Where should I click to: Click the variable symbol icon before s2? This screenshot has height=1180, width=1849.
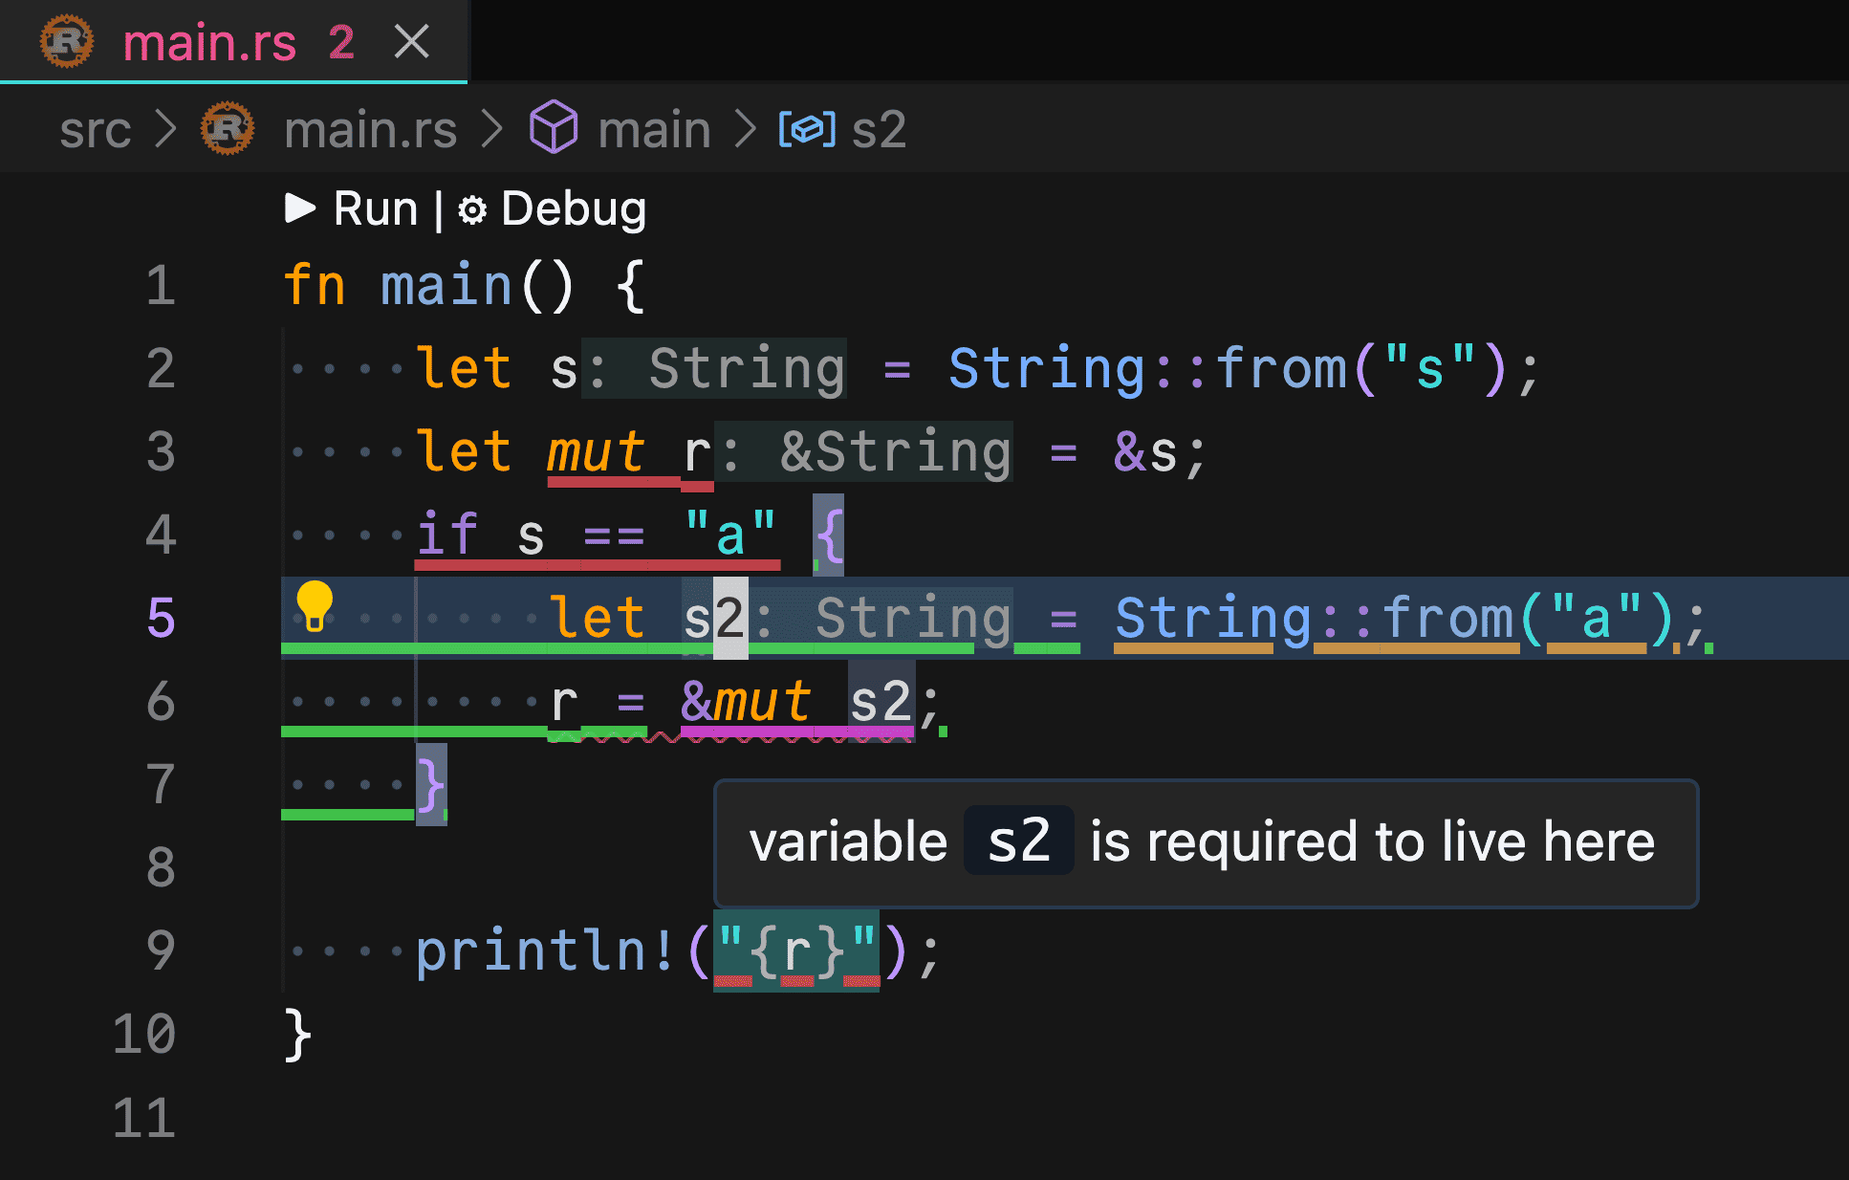tap(807, 129)
